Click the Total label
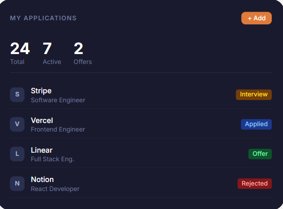The width and height of the screenshot is (283, 209). pyautogui.click(x=17, y=62)
